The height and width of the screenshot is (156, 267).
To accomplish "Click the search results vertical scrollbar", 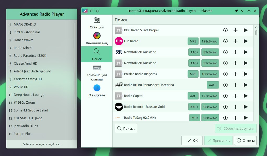I will pyautogui.click(x=256, y=33).
